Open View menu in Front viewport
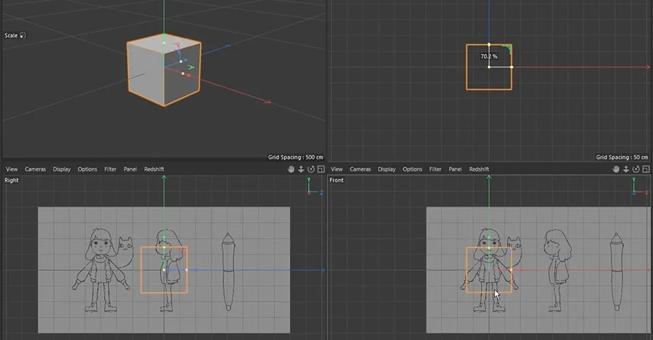 337,169
